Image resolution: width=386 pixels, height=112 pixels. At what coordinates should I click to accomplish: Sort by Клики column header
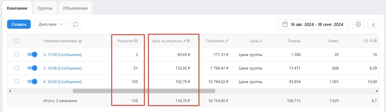333,41
